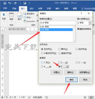Viewport: 95px width, 99px height.
Task: Increase the 默认制表位 value with the up spinner
Action: 90,22
